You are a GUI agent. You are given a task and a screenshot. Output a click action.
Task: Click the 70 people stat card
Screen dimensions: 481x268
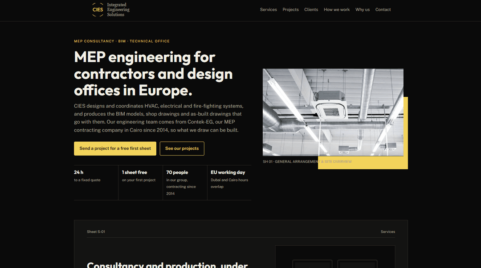coord(185,183)
